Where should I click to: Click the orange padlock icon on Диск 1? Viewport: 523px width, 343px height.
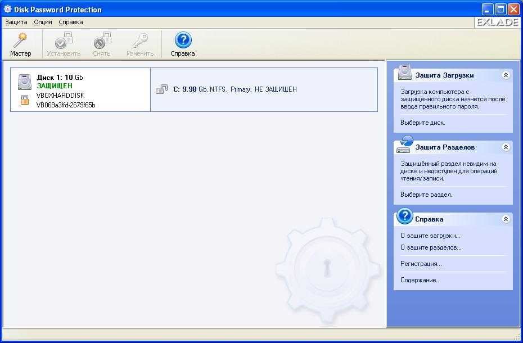tap(25, 100)
